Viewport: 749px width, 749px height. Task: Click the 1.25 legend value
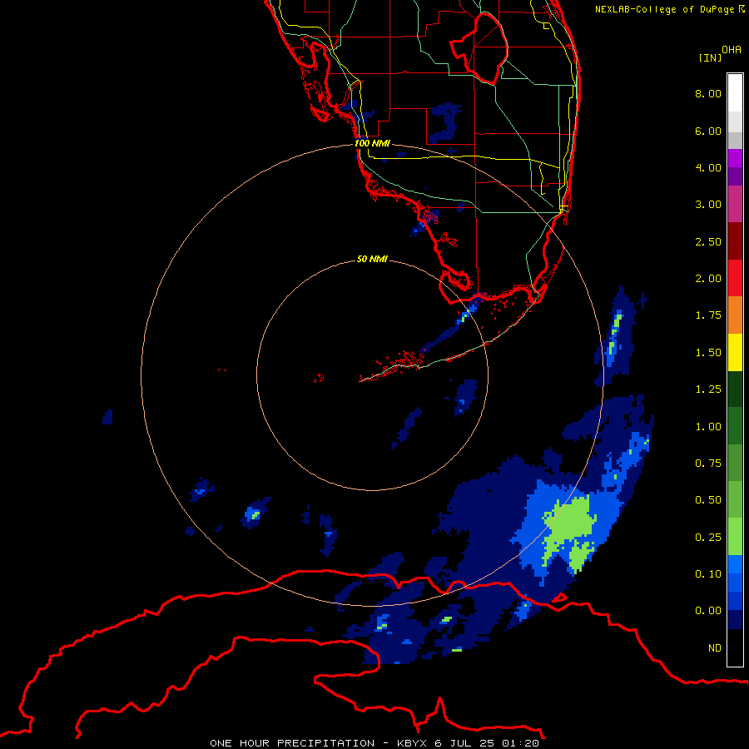(x=708, y=389)
